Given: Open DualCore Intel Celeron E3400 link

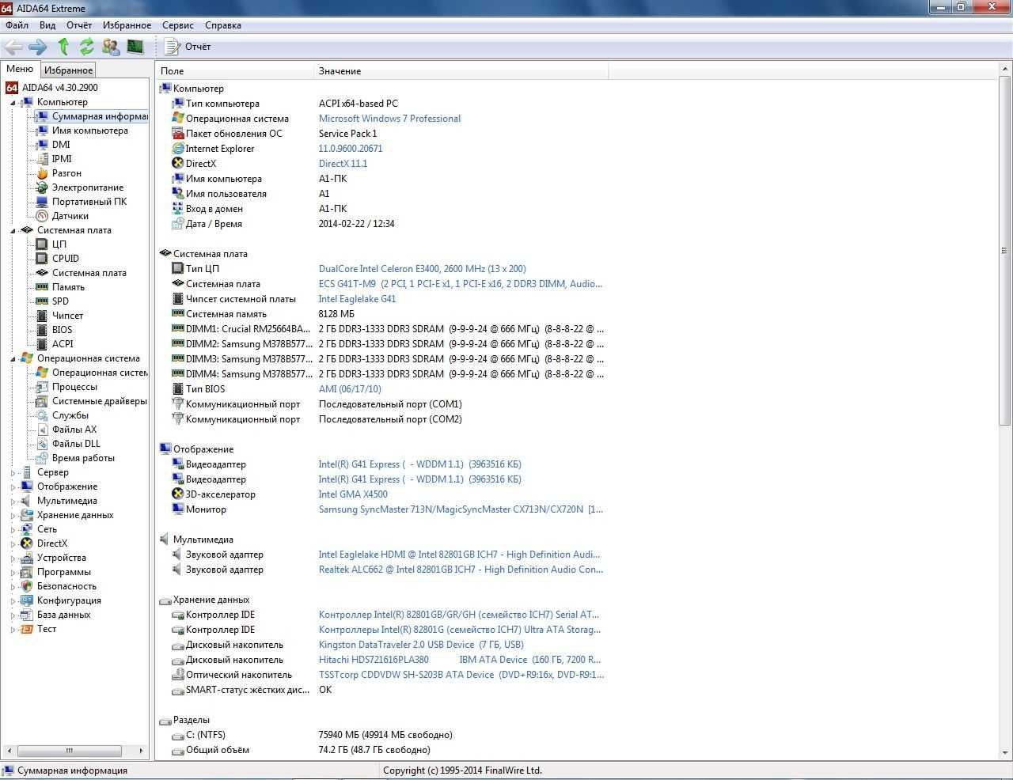Looking at the screenshot, I should pos(422,269).
